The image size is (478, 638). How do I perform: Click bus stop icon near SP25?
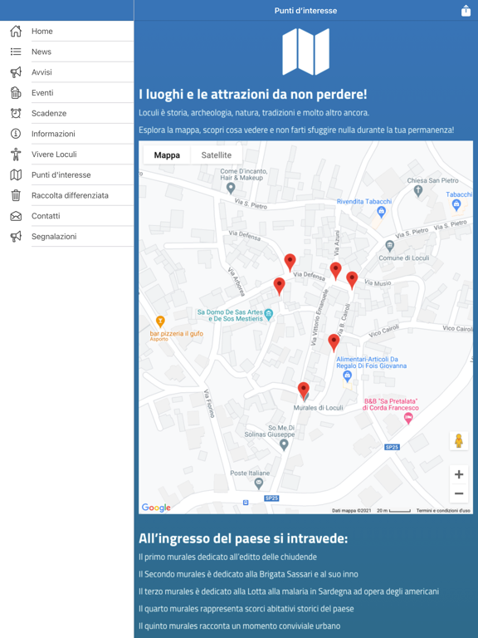(x=246, y=503)
